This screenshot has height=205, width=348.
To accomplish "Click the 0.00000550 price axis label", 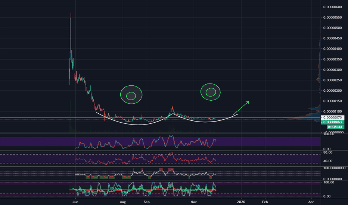I will (332, 17).
